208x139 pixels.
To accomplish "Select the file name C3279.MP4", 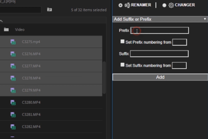I will pyautogui.click(x=31, y=90).
